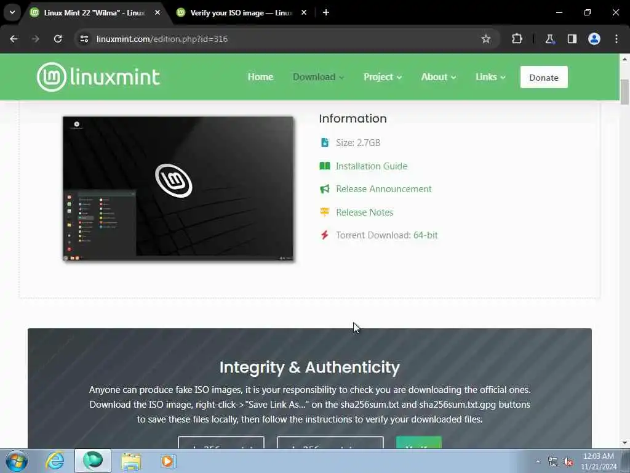Click the scrollbar down arrow

click(x=624, y=443)
